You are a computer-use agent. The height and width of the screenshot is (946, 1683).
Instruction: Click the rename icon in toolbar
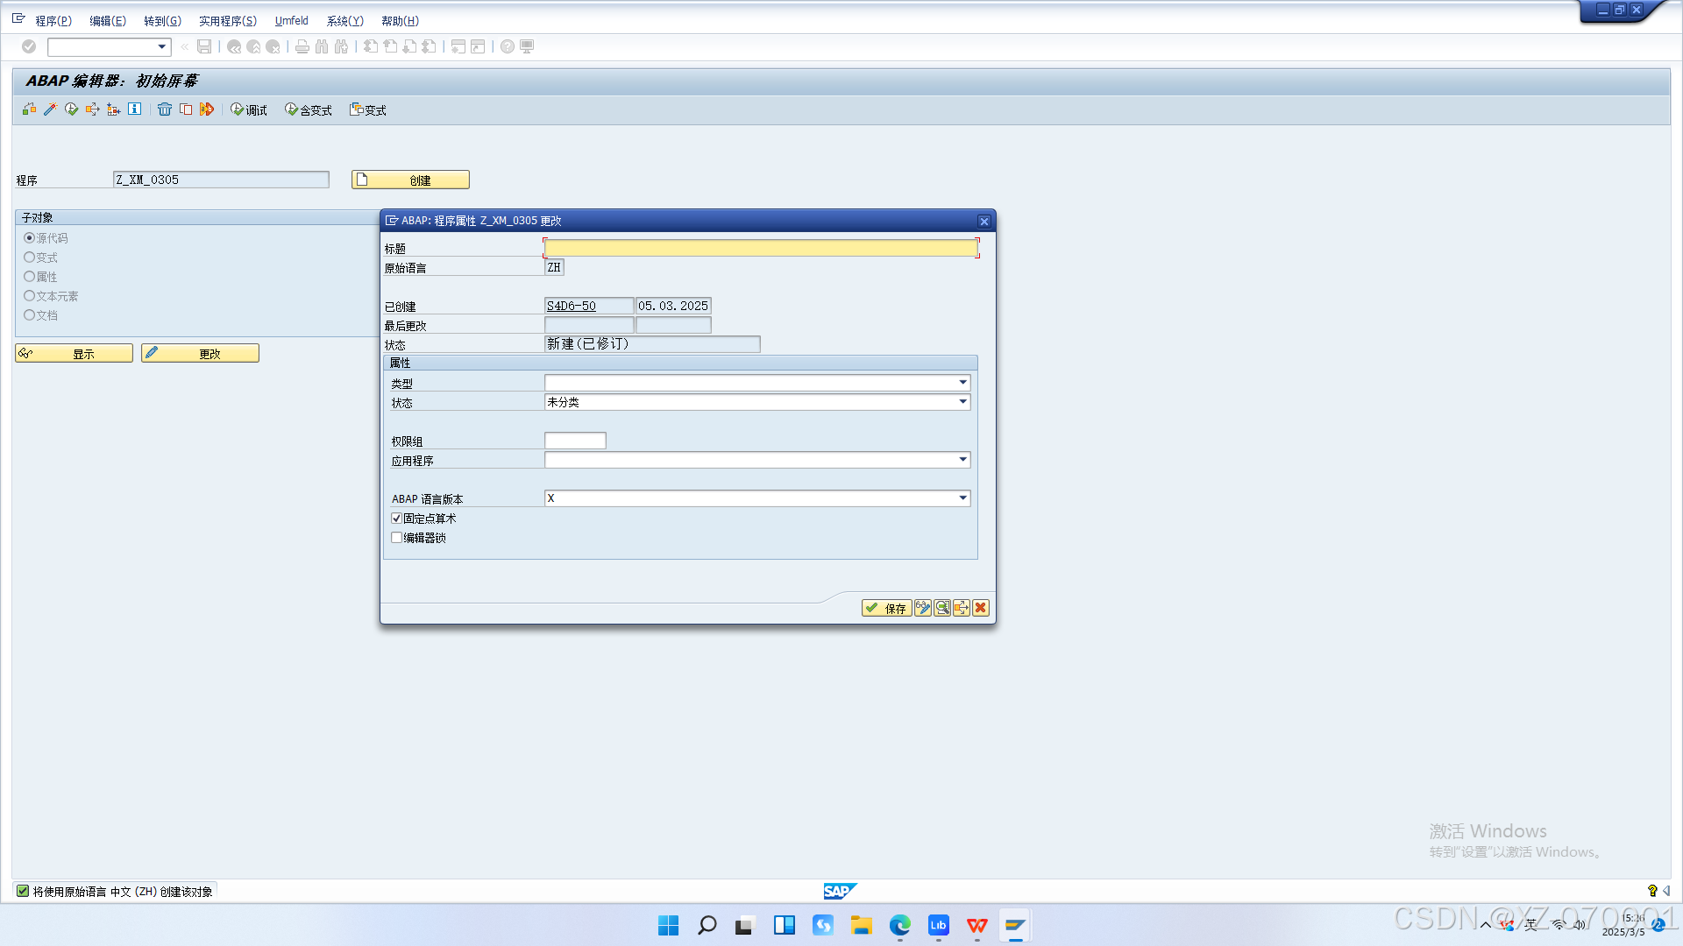coord(207,109)
